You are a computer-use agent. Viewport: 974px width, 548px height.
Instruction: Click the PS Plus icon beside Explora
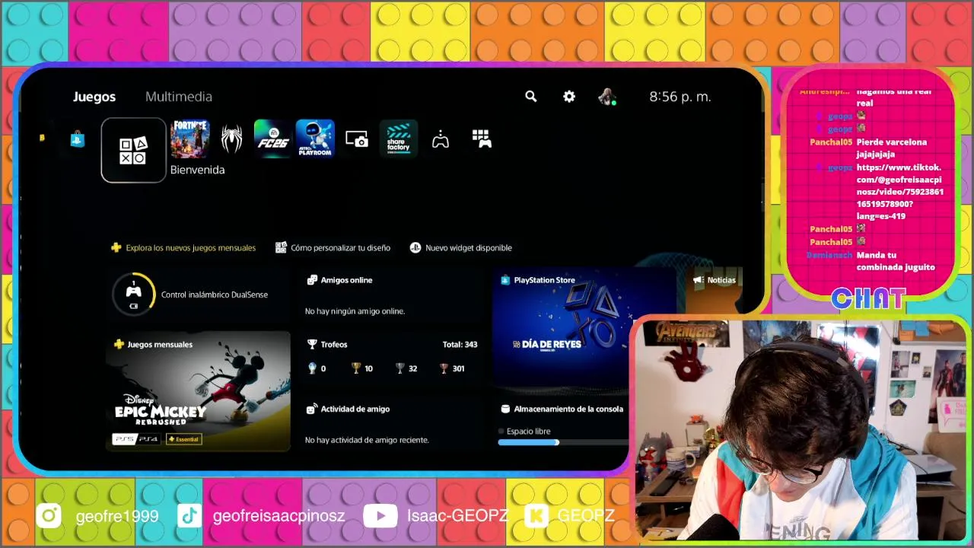pyautogui.click(x=116, y=247)
